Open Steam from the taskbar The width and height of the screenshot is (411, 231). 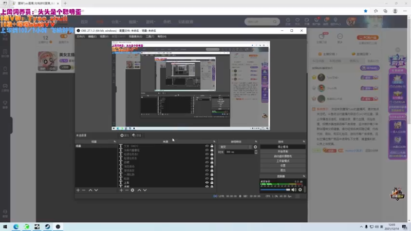click(x=47, y=226)
